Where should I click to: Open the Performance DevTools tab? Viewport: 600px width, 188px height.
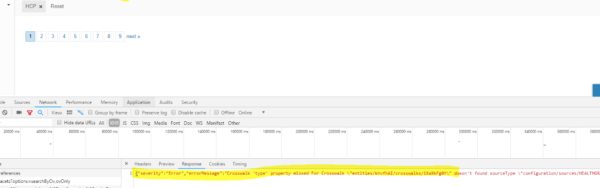pos(79,102)
